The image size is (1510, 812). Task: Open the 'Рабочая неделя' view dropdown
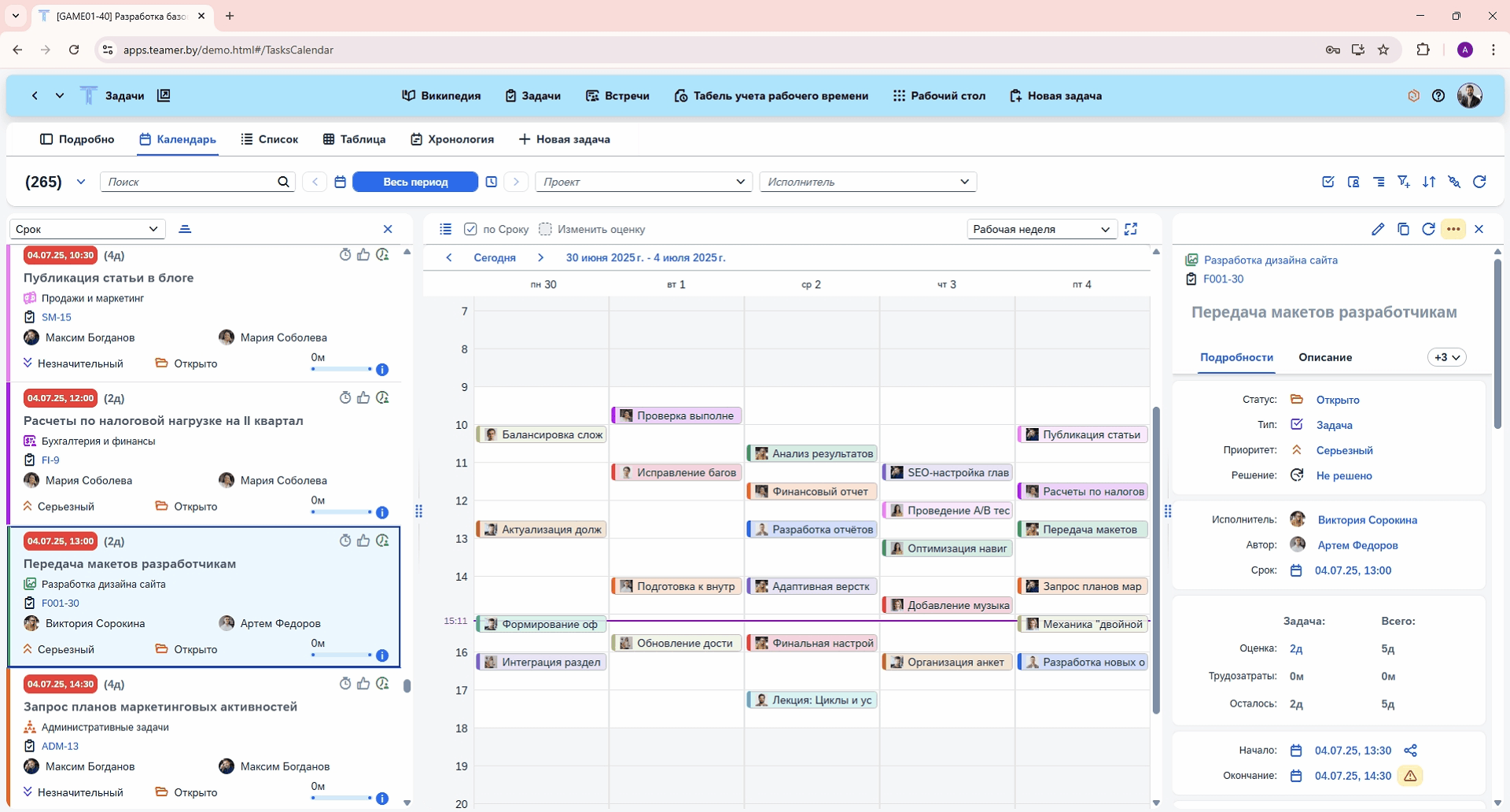1040,229
